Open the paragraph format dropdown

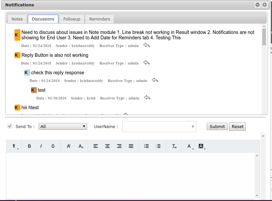click(x=15, y=146)
